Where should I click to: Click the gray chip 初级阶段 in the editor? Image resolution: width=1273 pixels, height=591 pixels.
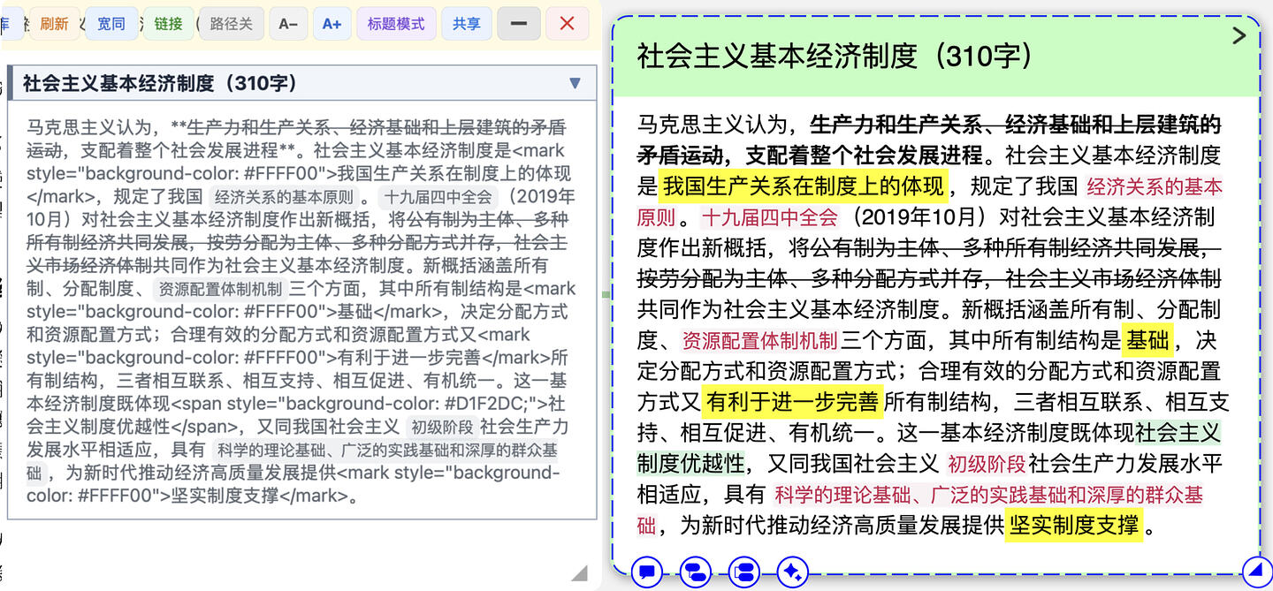441,427
